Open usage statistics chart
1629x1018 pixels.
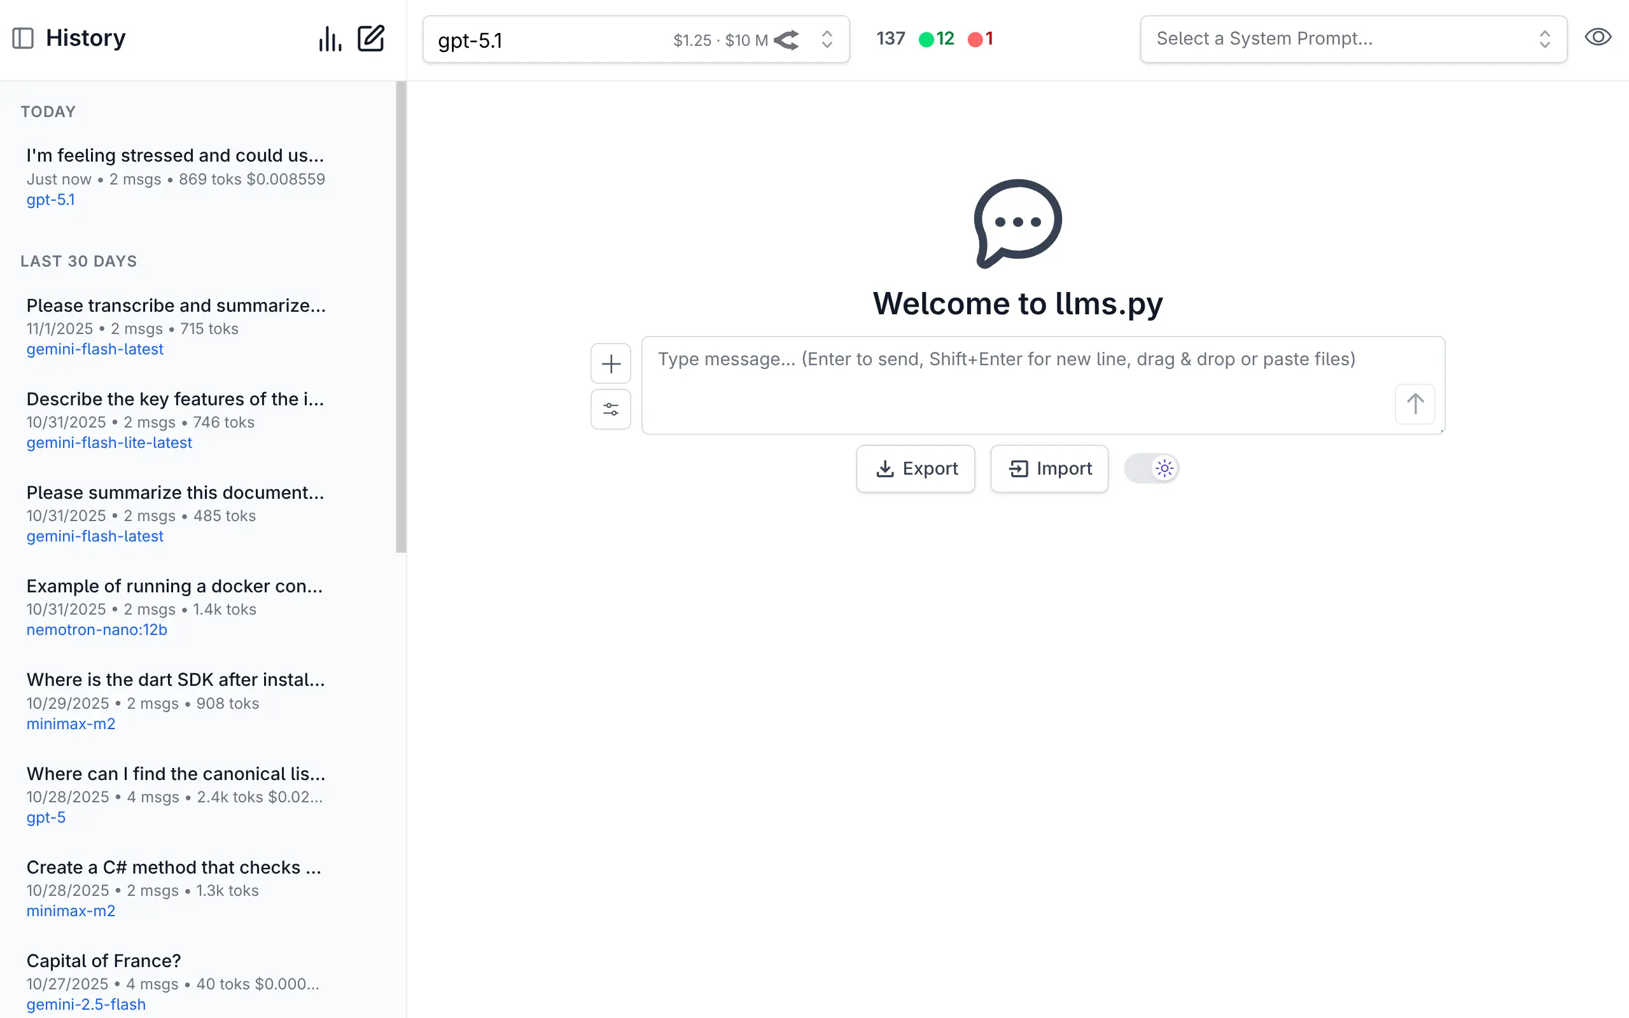pos(329,38)
